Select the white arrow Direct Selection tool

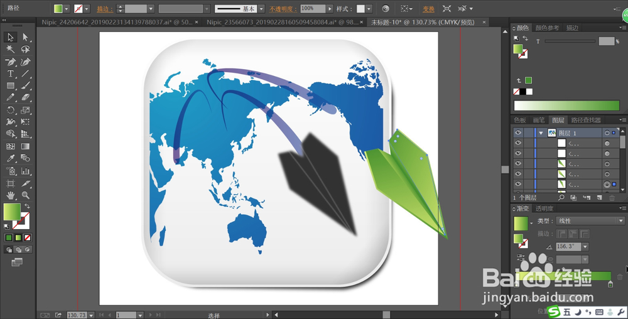(25, 37)
